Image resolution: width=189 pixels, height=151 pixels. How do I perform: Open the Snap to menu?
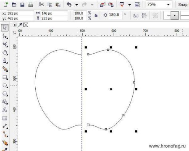pyautogui.click(x=183, y=5)
